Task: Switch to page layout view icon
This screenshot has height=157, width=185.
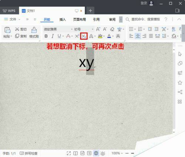Action: coord(83,153)
